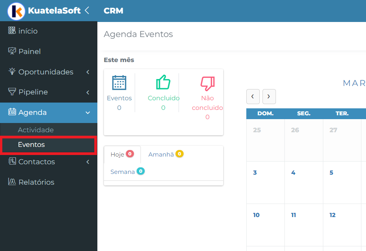The width and height of the screenshot is (366, 251).
Task: Click the Concluido count value 0
Action: click(x=164, y=108)
